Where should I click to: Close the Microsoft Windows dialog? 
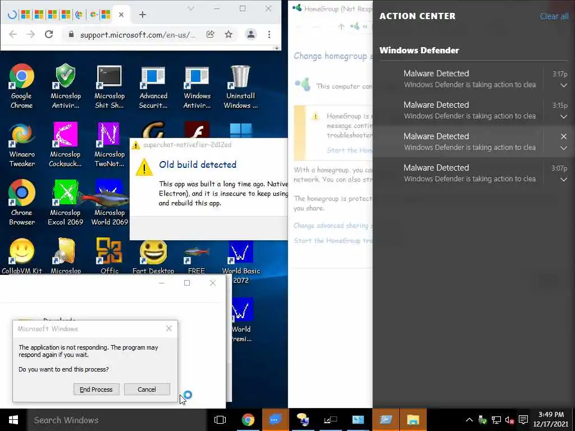(169, 328)
